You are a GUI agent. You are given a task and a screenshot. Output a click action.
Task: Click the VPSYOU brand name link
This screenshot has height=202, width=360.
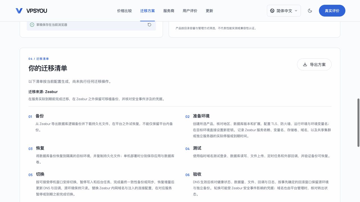pyautogui.click(x=37, y=11)
